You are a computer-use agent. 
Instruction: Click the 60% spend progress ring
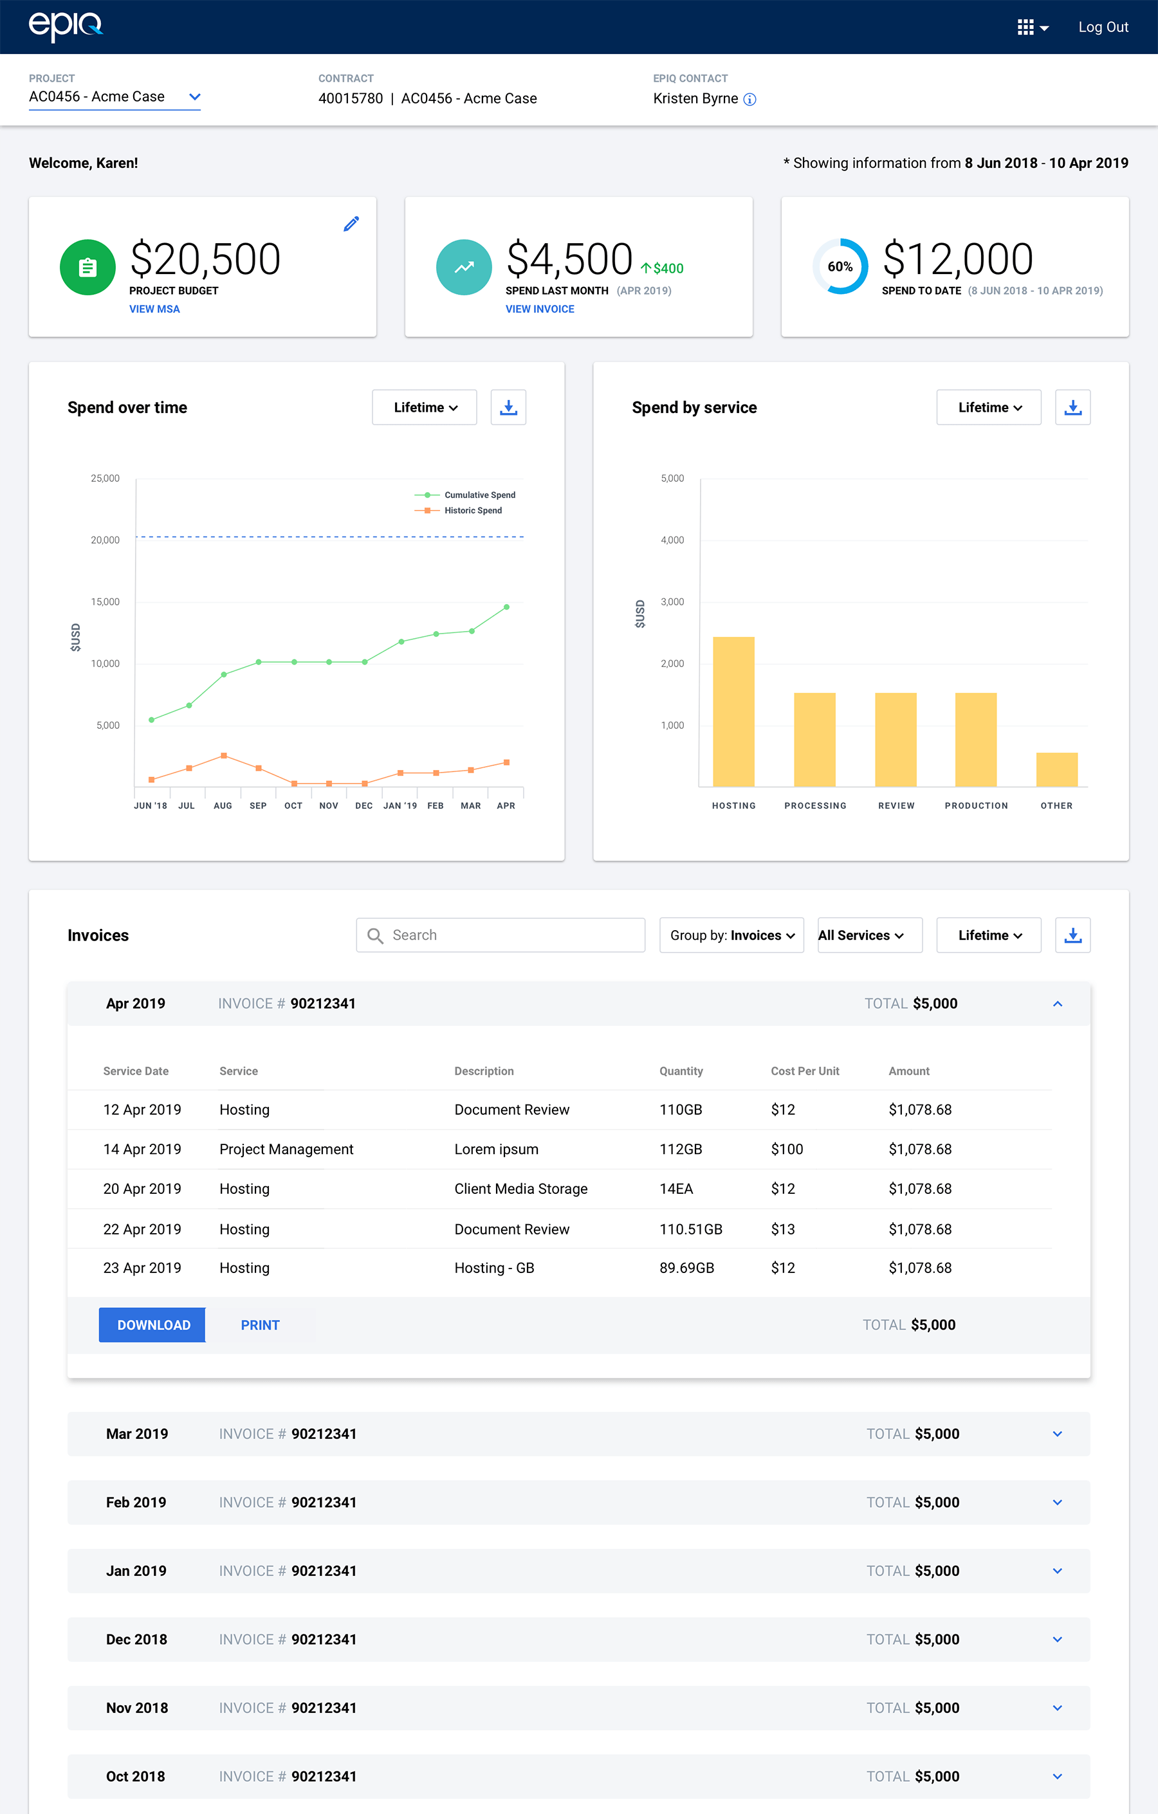click(x=840, y=267)
